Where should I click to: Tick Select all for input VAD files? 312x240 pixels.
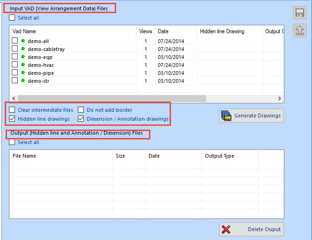click(x=12, y=18)
